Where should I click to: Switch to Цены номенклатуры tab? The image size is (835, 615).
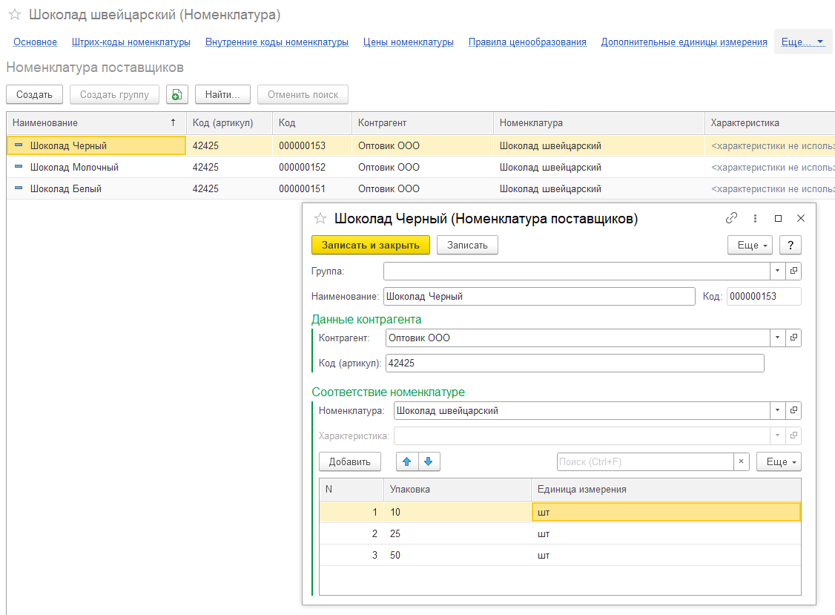click(408, 42)
